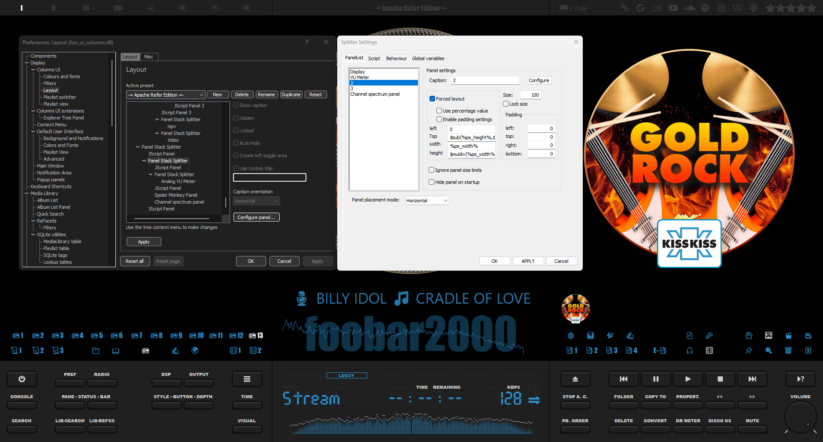Screen dimensions: 823x442
Task: Uncheck Forced layout checkbox
Action: coord(432,99)
